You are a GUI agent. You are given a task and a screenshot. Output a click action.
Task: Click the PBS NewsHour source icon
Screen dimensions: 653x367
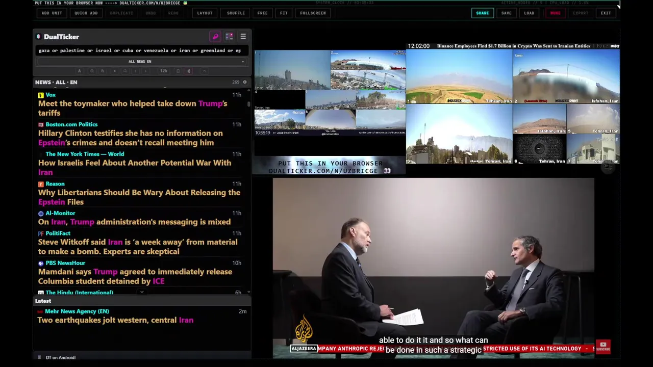41,263
